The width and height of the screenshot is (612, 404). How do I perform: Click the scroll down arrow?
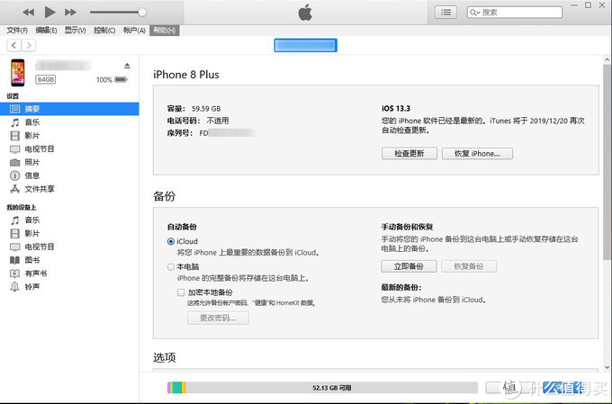coord(607,367)
